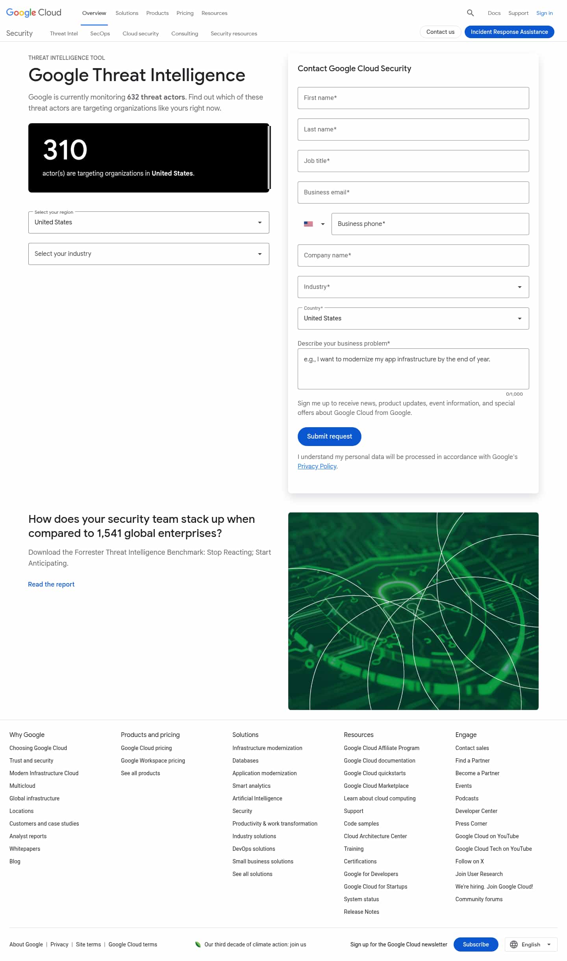Select the language globe icon in footer
The height and width of the screenshot is (961, 567).
(514, 944)
